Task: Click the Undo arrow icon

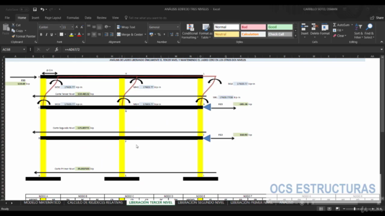Action: click(x=42, y=10)
